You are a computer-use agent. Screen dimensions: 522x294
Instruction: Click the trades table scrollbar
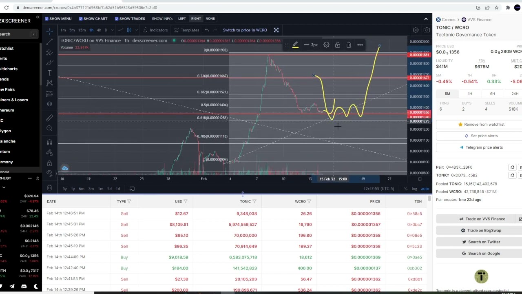[x=429, y=199]
